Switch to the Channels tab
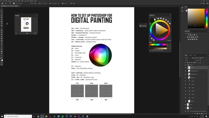 pyautogui.click(x=190, y=55)
